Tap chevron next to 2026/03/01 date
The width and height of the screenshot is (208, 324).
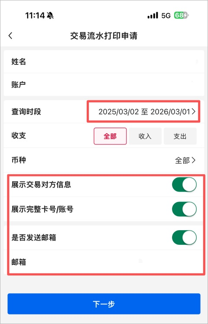pos(194,112)
